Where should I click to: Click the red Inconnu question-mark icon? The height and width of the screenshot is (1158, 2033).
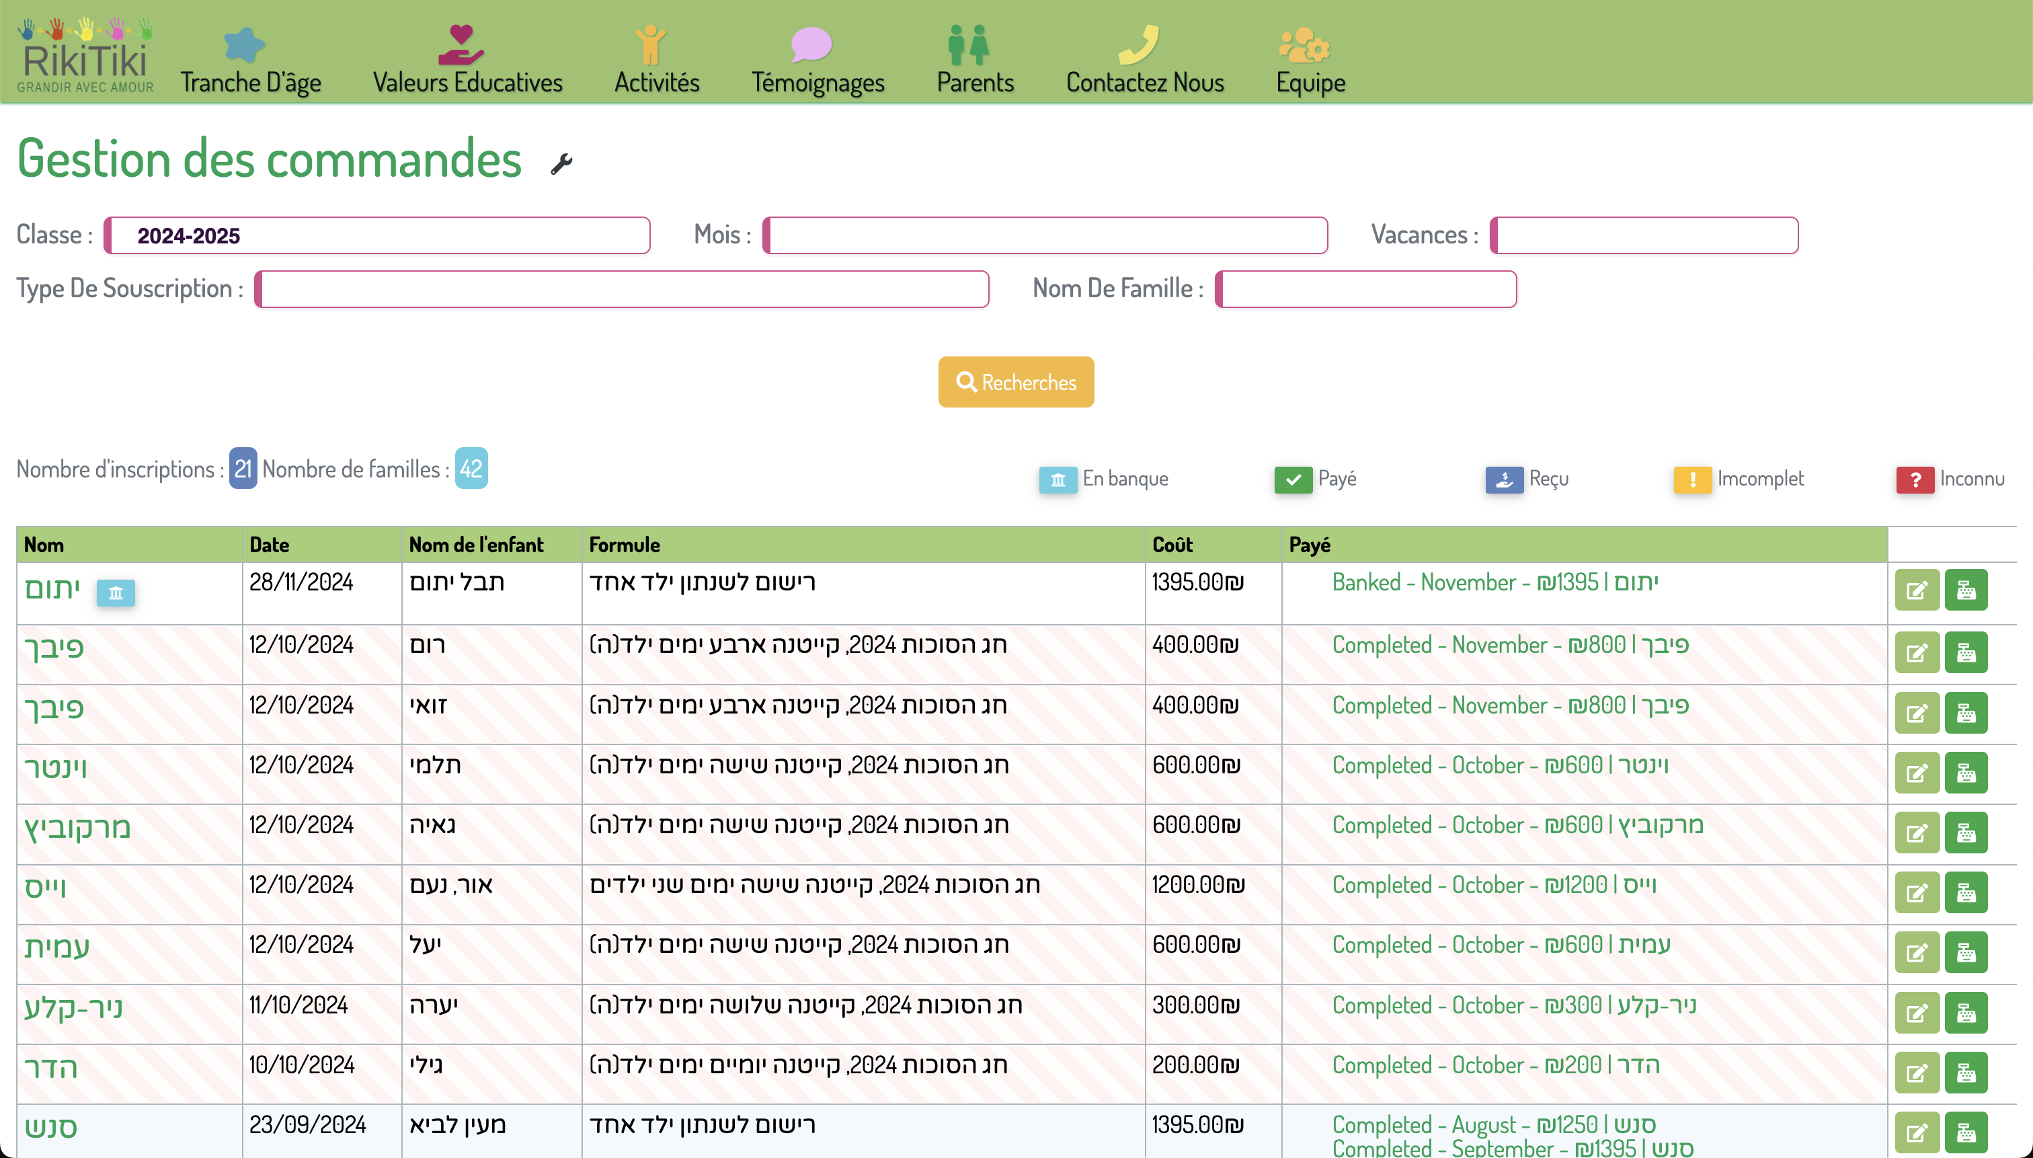(x=1915, y=479)
